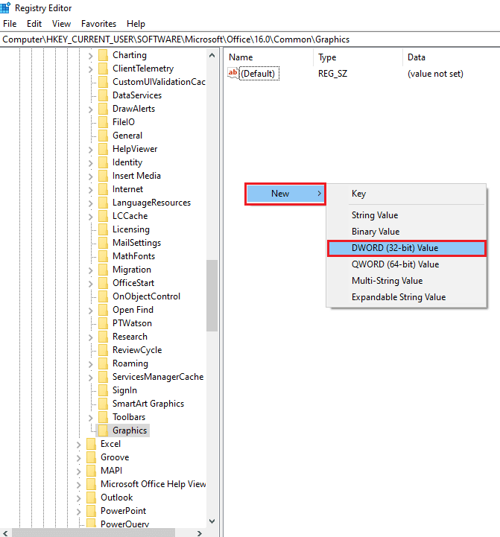500x537 pixels.
Task: Click the DrawAlerts folder icon
Action: 103,109
